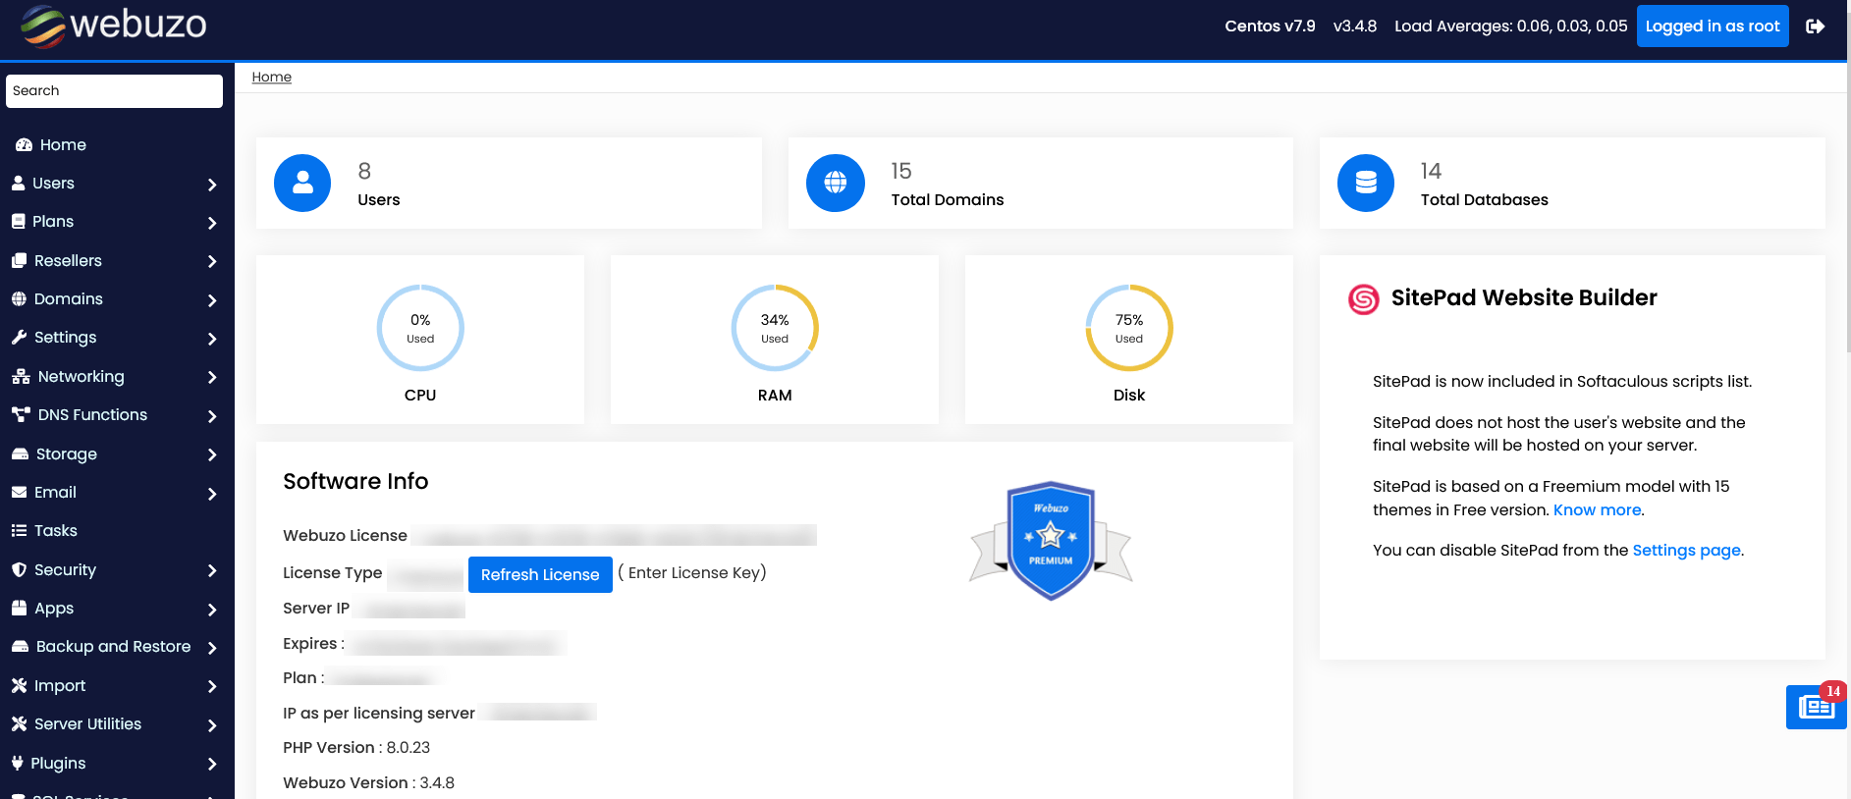The width and height of the screenshot is (1851, 799).
Task: Go to Home in the sidebar
Action: (x=63, y=145)
